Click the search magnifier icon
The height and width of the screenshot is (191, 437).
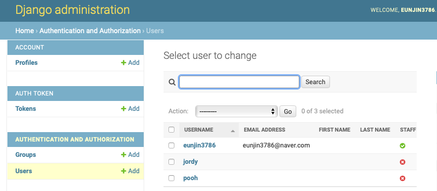pos(172,82)
